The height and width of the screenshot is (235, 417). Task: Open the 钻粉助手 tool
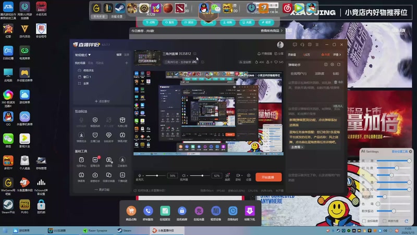(108, 137)
